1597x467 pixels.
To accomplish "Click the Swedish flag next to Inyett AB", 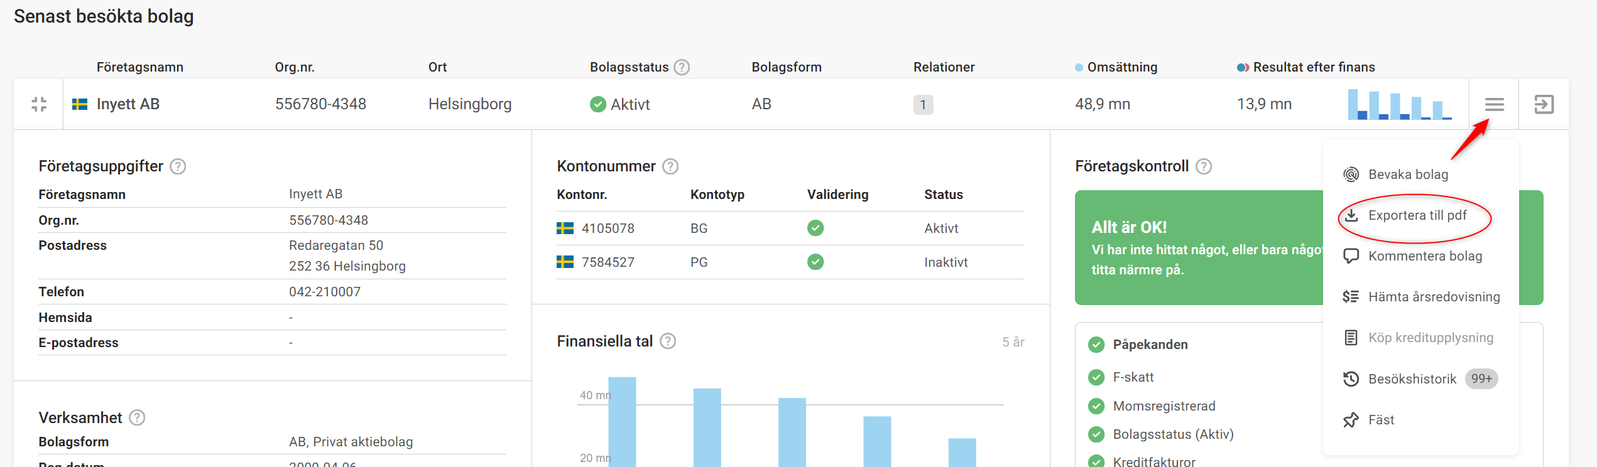I will (x=80, y=104).
